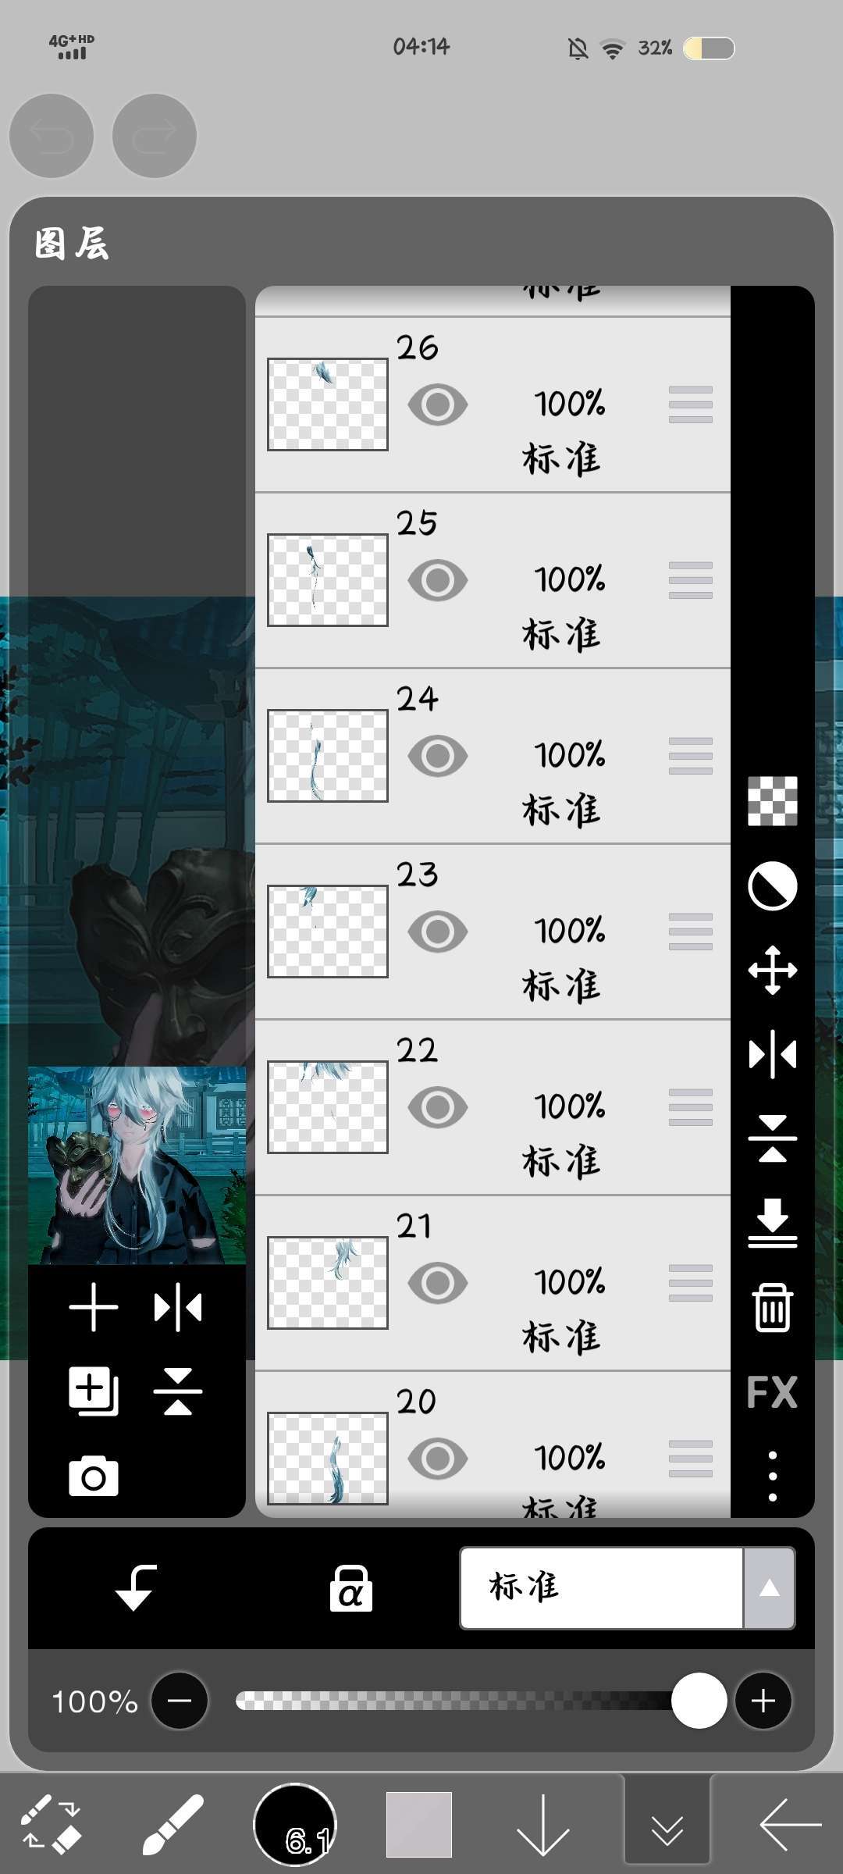The height and width of the screenshot is (1874, 843).
Task: Add a new layer with plus icon
Action: coord(94,1307)
